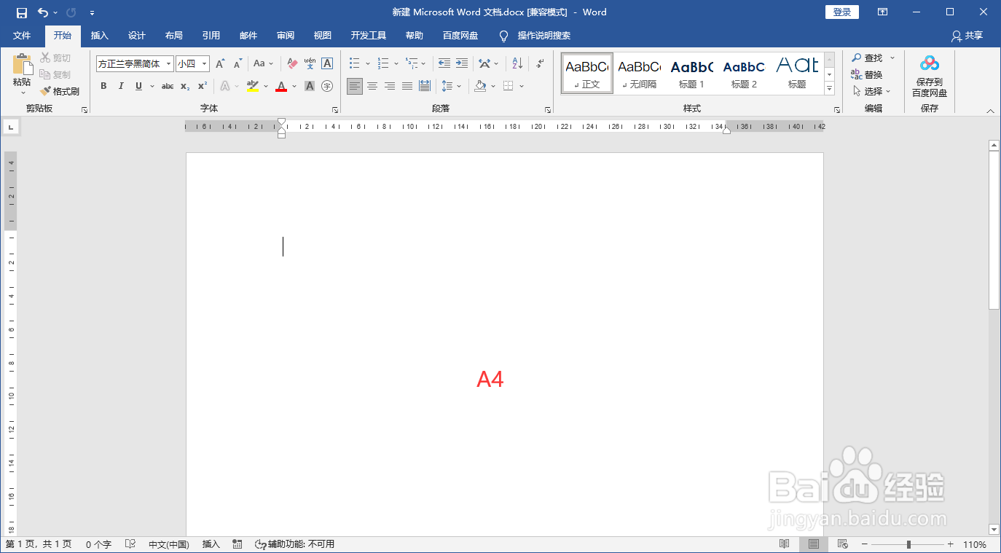The height and width of the screenshot is (553, 1001).
Task: Open the borders dropdown arrow
Action: pyautogui.click(x=522, y=86)
